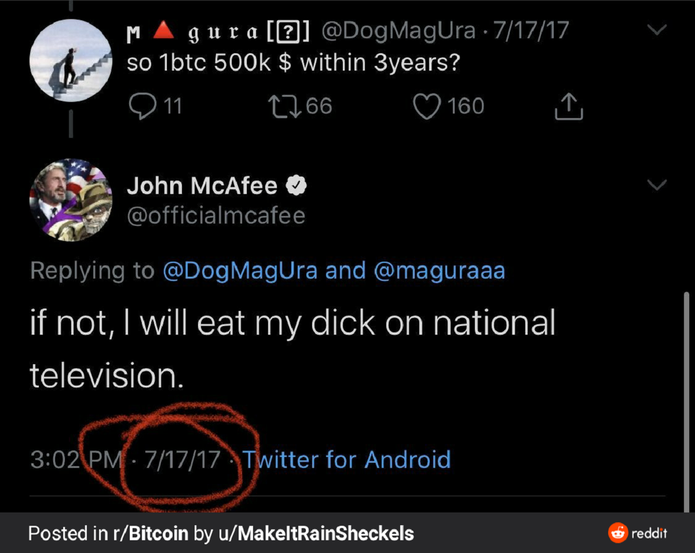The height and width of the screenshot is (553, 695).
Task: Open John McAfee tweet options chevron
Action: click(657, 185)
